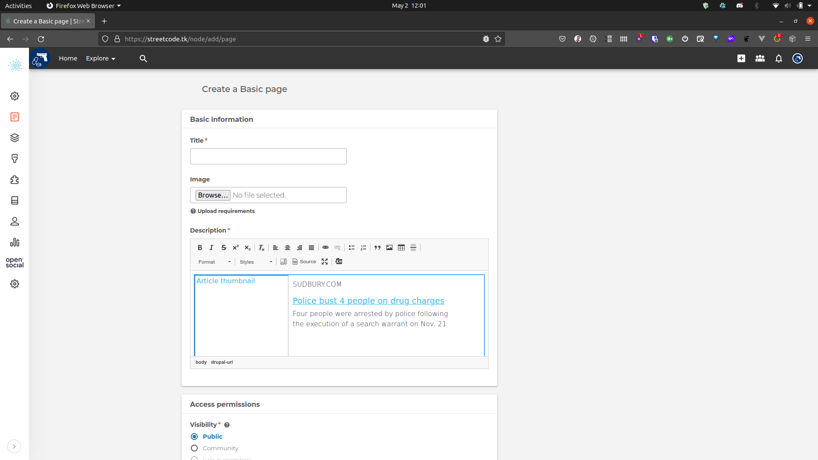This screenshot has height=460, width=818.
Task: Insert a link in the Description
Action: click(x=325, y=247)
